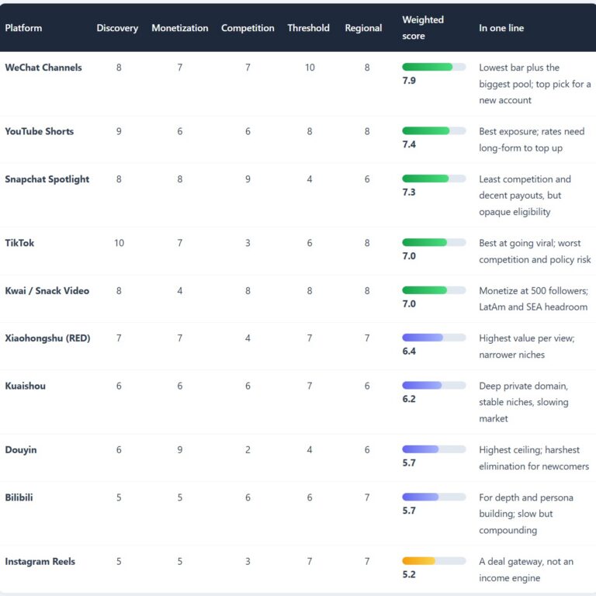Click the Discovery column header

117,28
